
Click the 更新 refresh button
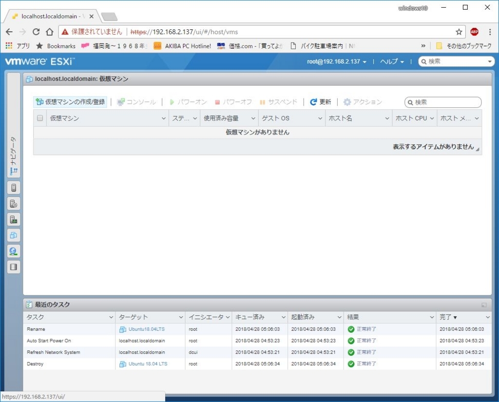point(321,102)
